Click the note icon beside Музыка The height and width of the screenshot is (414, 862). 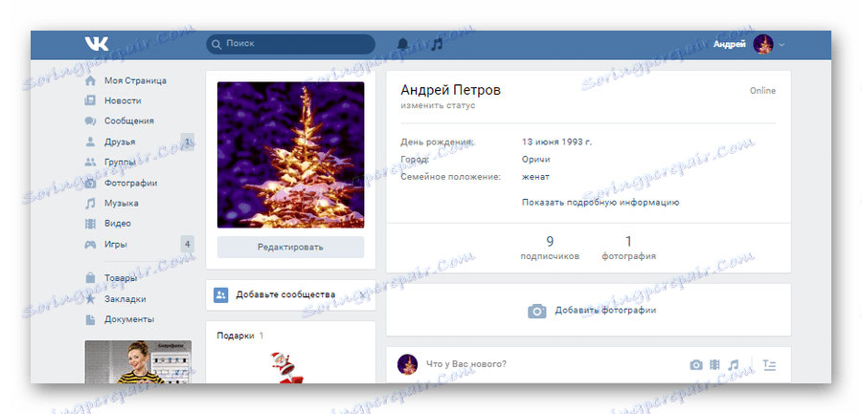pyautogui.click(x=91, y=203)
